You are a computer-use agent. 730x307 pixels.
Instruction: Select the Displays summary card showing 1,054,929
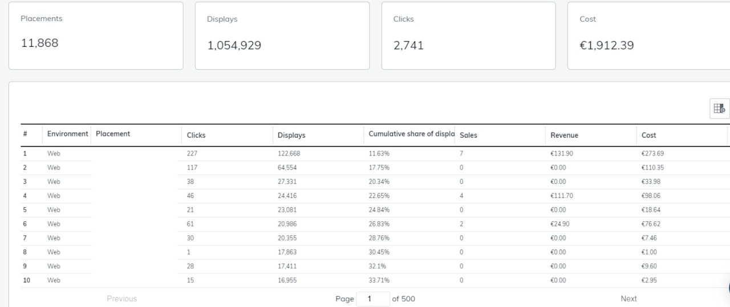pyautogui.click(x=282, y=35)
